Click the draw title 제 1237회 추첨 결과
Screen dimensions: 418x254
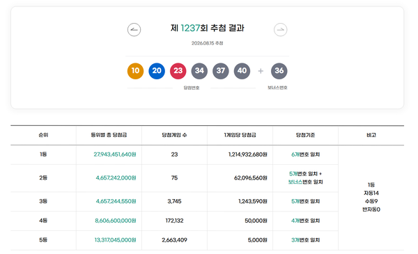pyautogui.click(x=208, y=28)
